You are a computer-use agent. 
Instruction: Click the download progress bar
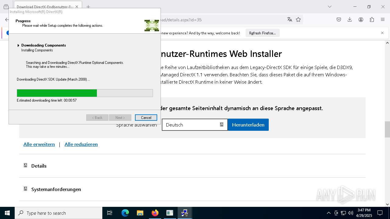point(85,93)
